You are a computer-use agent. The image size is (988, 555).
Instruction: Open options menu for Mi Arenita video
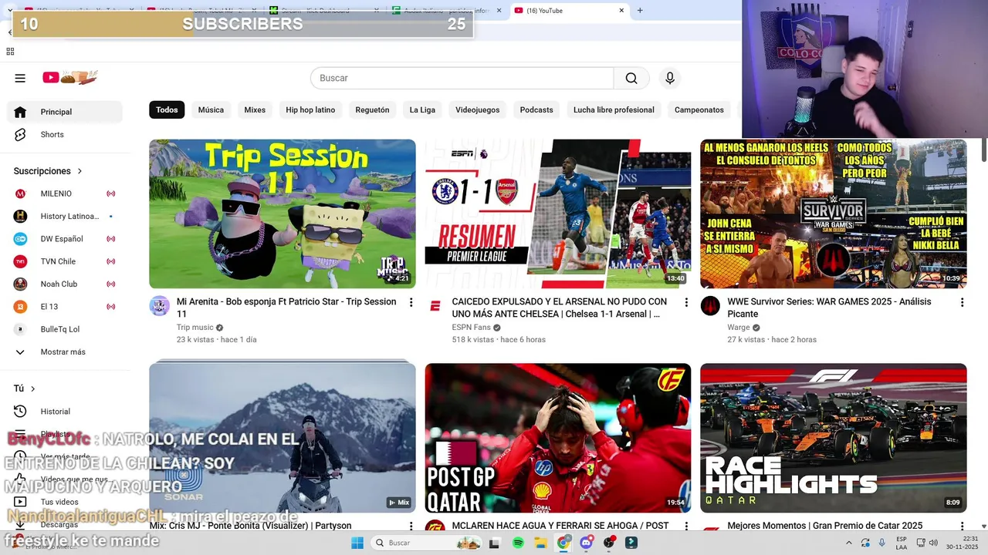click(411, 302)
